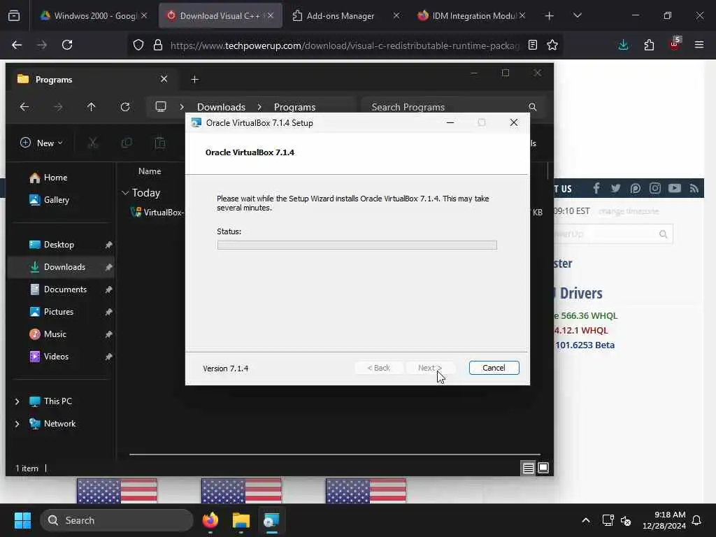Open Documents in Explorer sidebar
This screenshot has height=537, width=716.
(x=65, y=289)
